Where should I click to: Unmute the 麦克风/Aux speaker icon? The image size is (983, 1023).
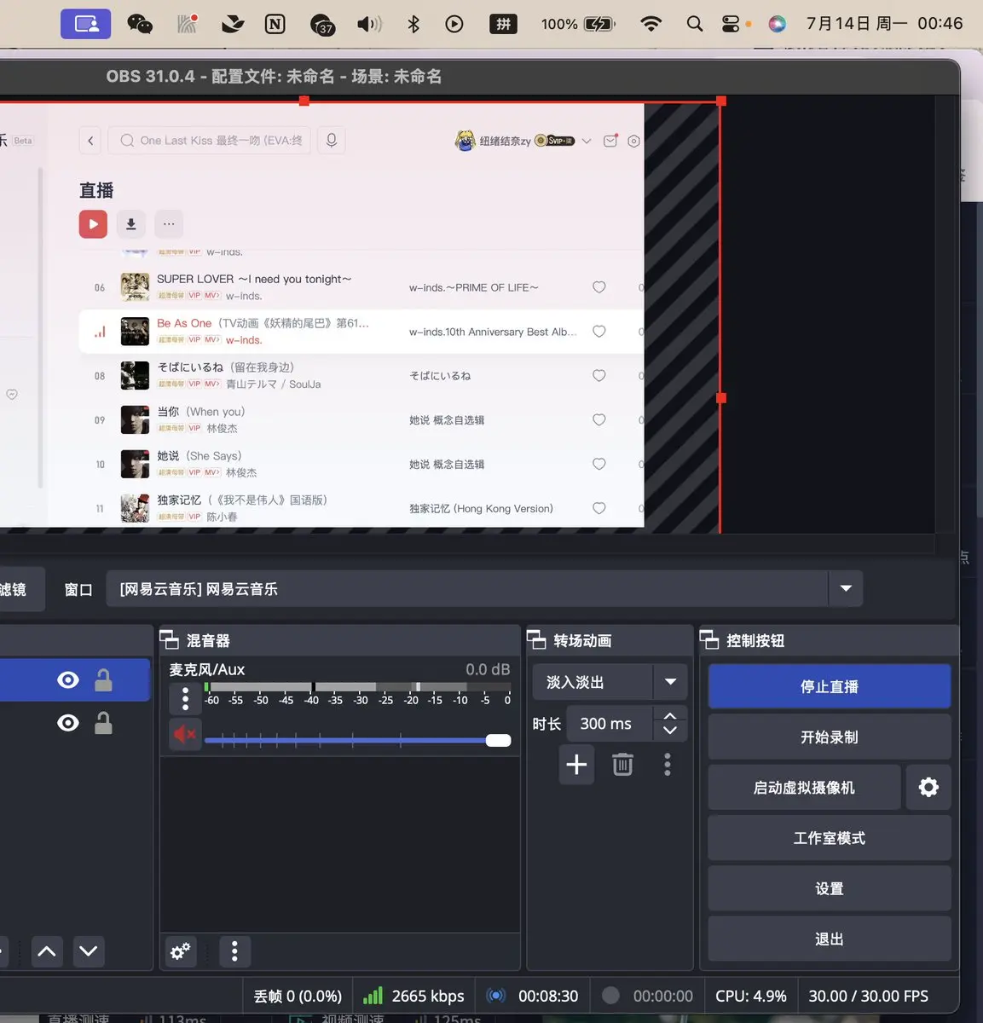185,734
